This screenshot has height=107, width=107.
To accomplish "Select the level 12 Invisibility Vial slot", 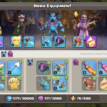I will tap(29, 42).
